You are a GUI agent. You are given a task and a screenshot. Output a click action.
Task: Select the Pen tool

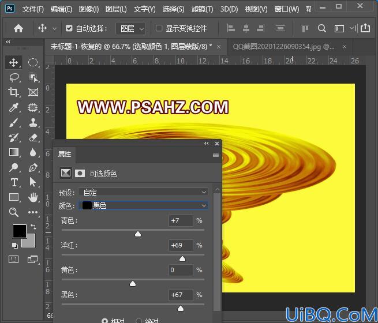[33, 167]
